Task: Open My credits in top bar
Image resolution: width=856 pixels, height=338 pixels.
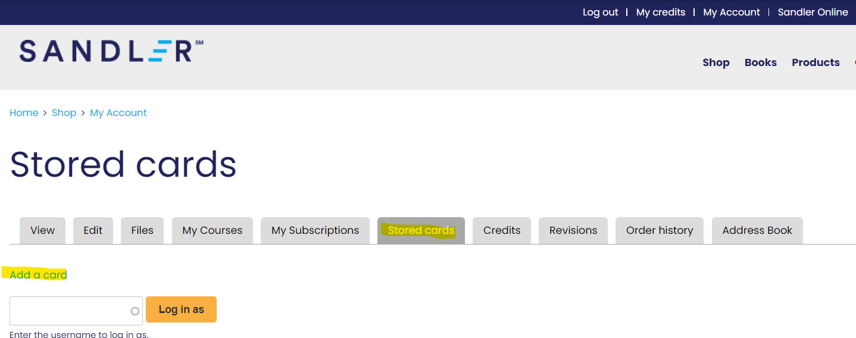Action: click(661, 12)
